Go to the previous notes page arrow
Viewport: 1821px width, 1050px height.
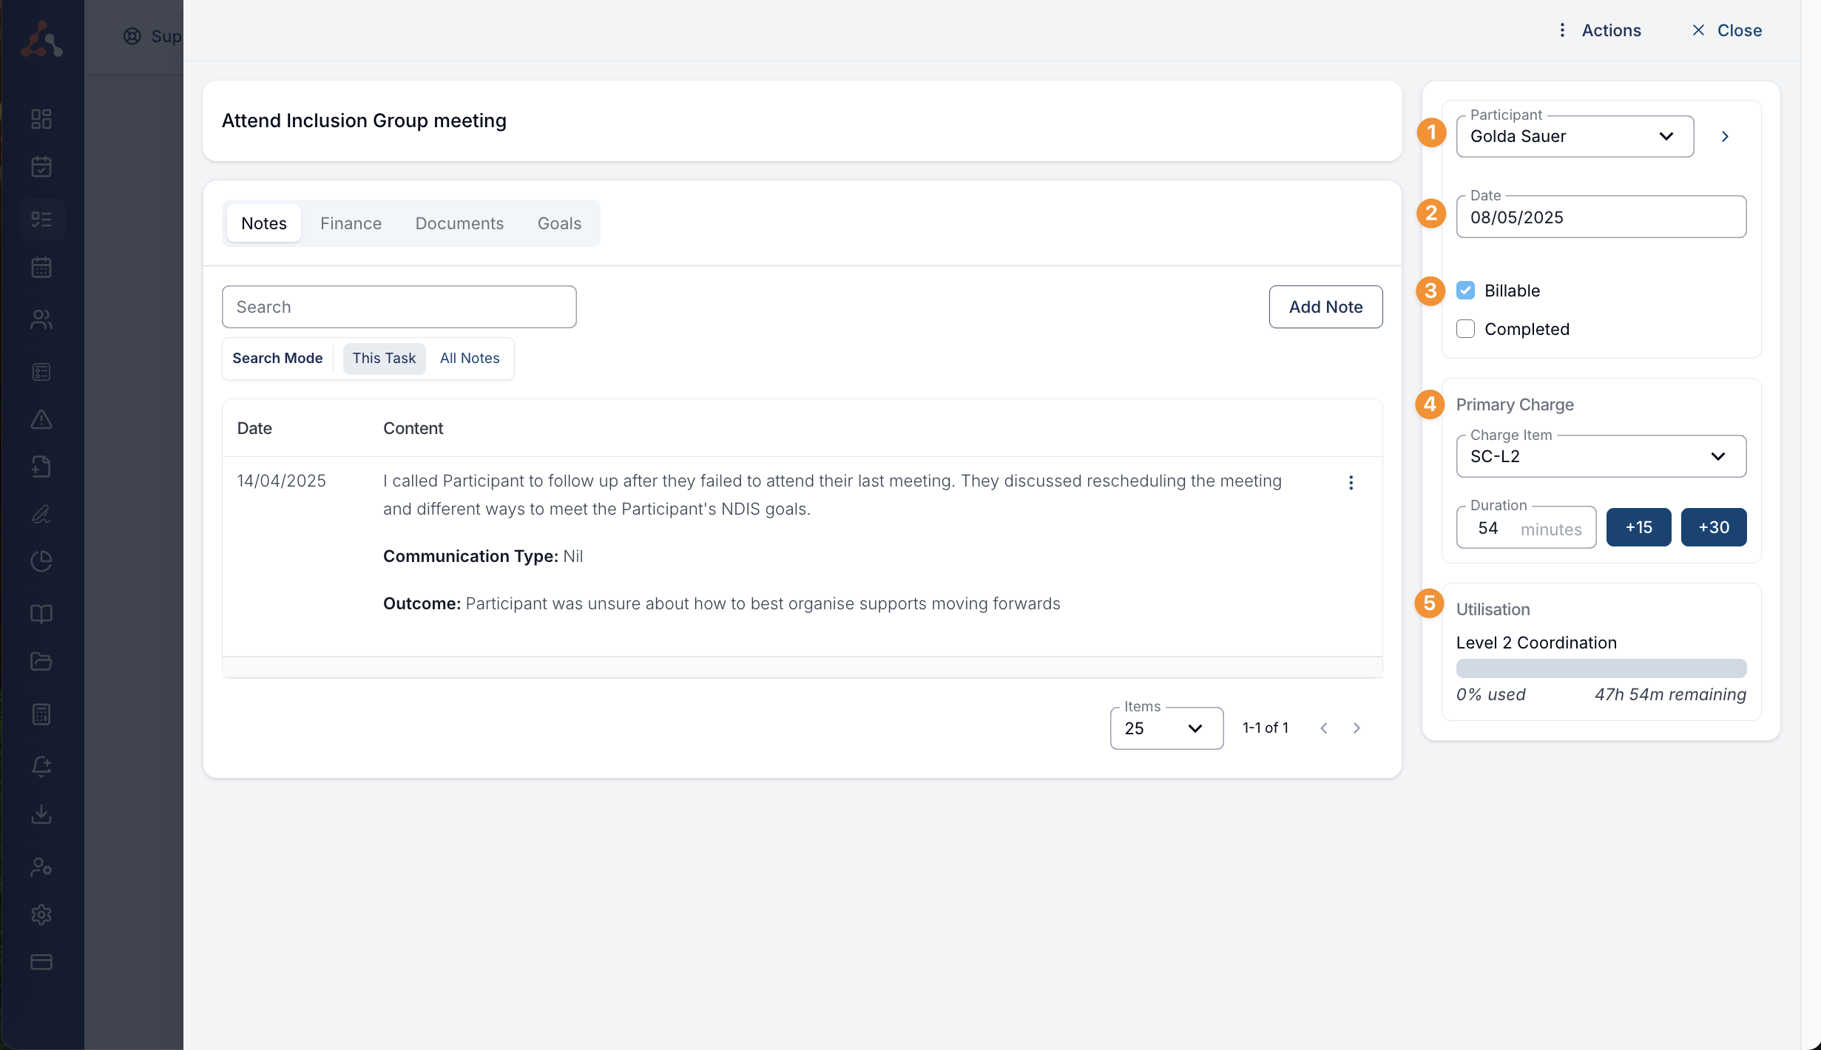click(1324, 728)
